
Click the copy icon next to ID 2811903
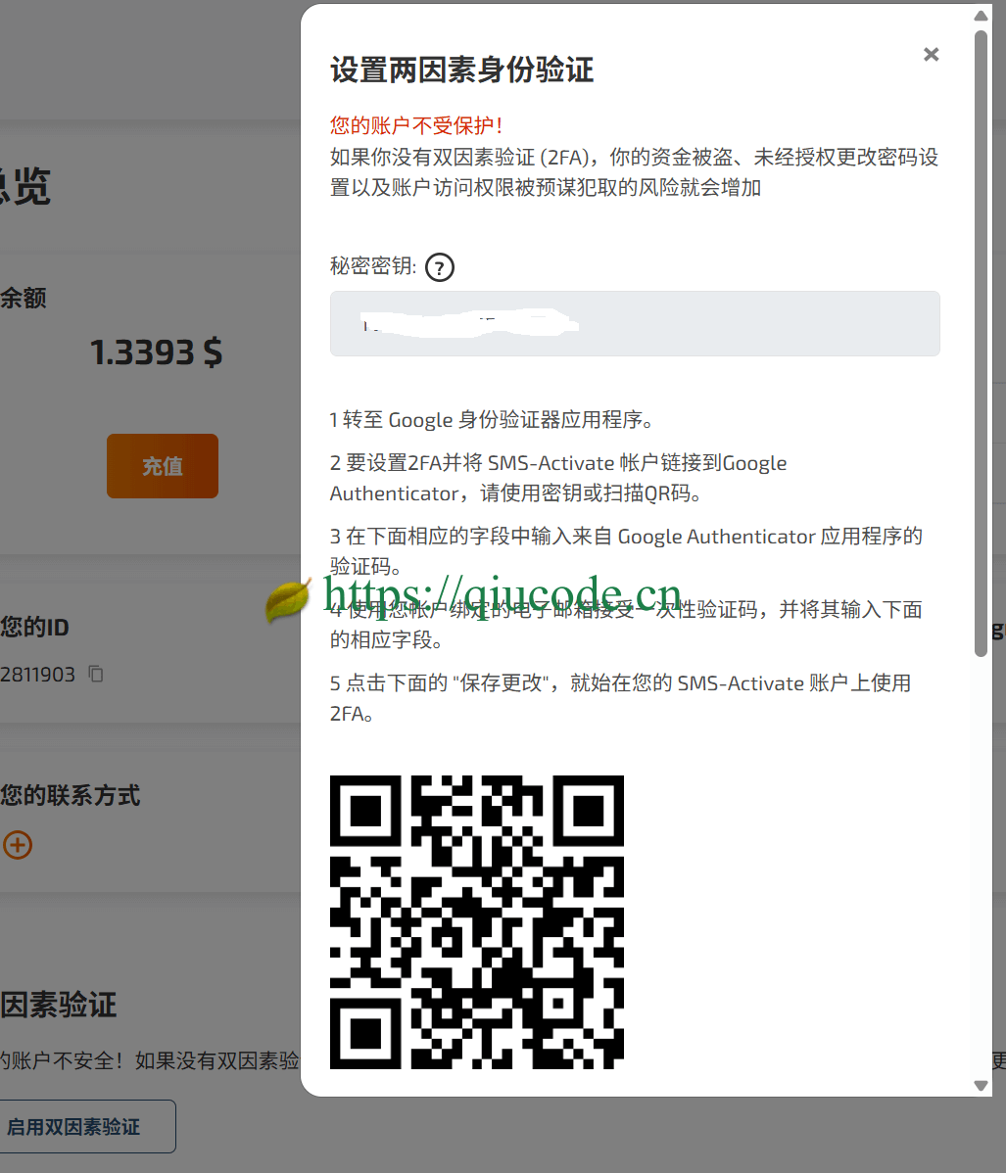coord(96,674)
